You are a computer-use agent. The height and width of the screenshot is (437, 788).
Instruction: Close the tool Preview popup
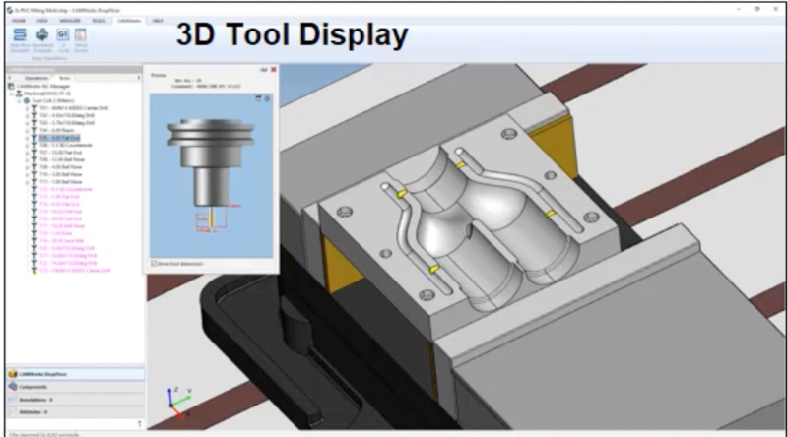[274, 69]
